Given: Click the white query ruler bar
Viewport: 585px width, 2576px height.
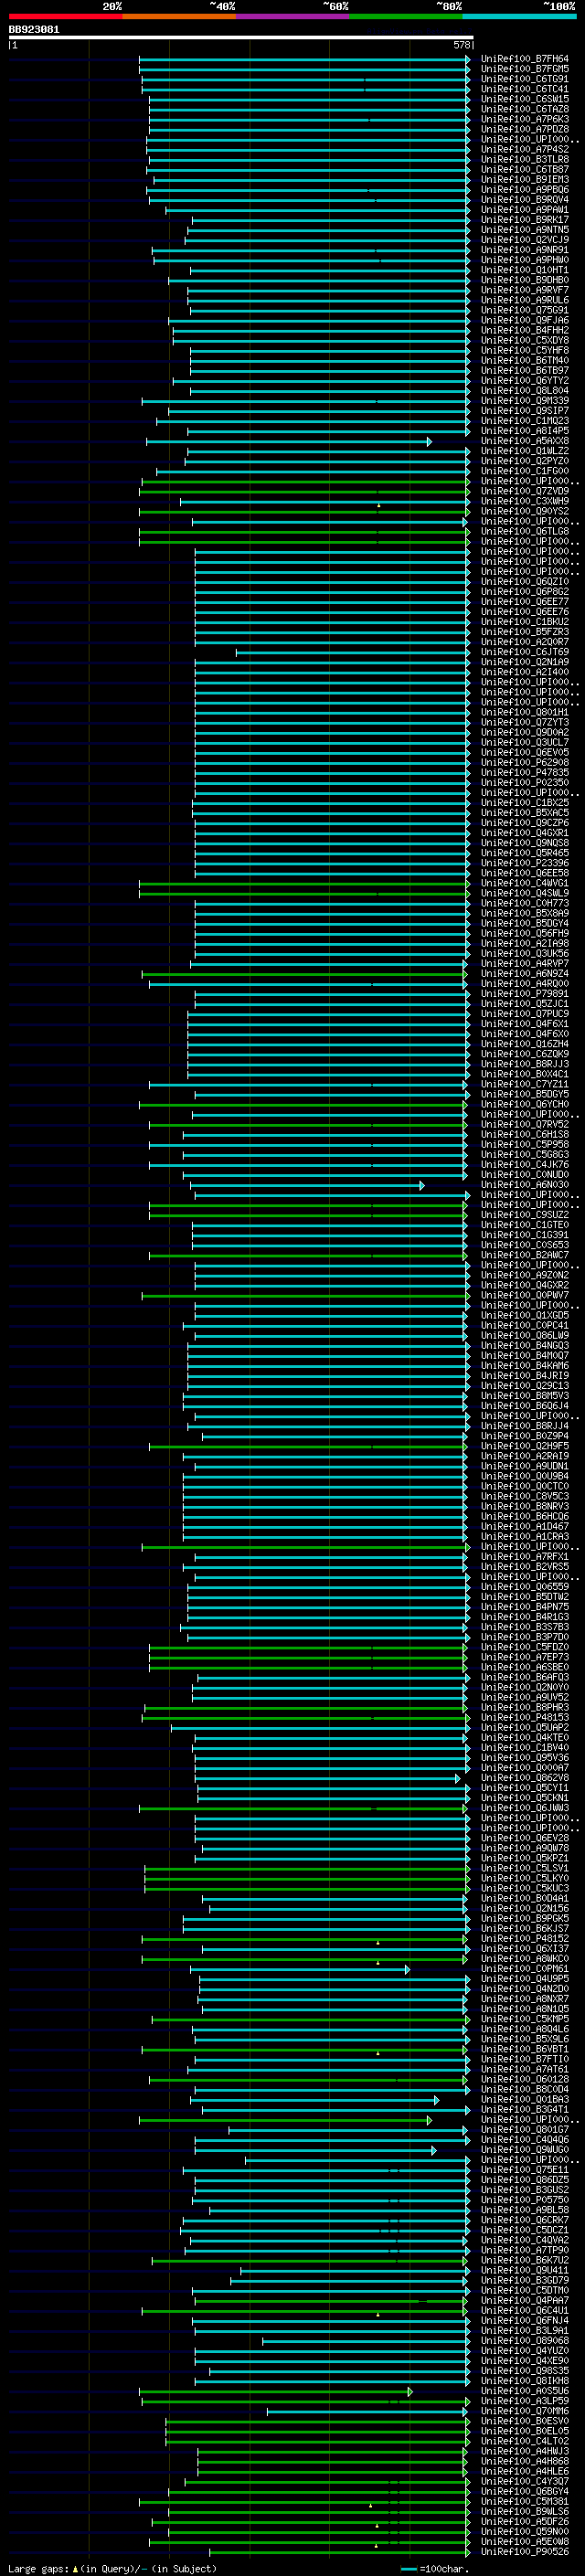Looking at the screenshot, I should [241, 37].
